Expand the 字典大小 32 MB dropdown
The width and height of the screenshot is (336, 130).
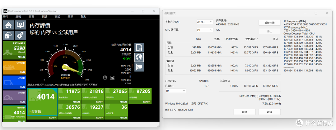pos(205,22)
